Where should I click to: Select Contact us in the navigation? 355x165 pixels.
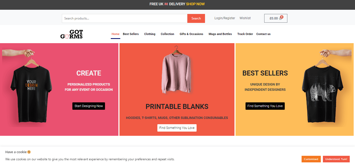click(x=263, y=34)
